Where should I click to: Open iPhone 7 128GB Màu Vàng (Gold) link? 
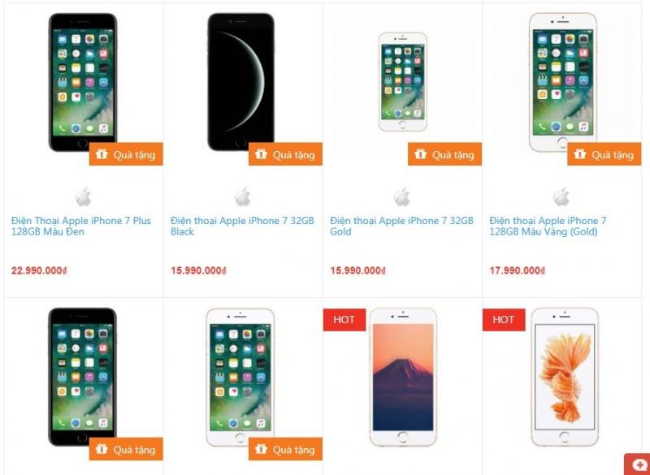click(548, 226)
